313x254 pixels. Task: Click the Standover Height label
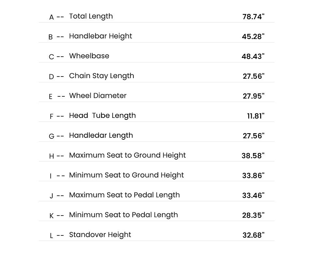(100, 235)
